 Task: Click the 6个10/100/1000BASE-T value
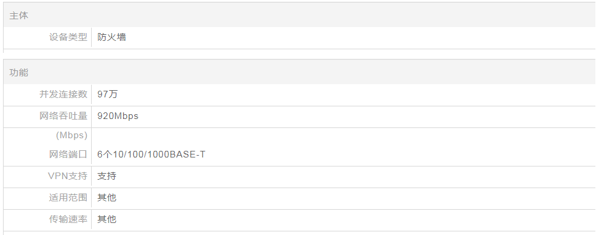pyautogui.click(x=151, y=154)
